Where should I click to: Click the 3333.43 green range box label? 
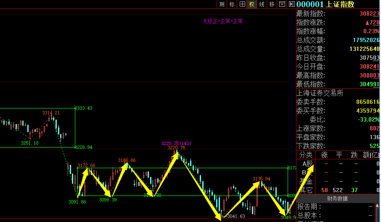[x=84, y=108]
